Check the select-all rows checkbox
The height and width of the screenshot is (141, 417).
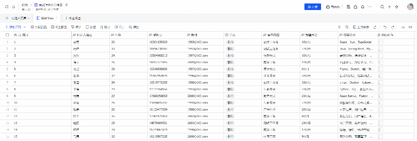coord(7,35)
